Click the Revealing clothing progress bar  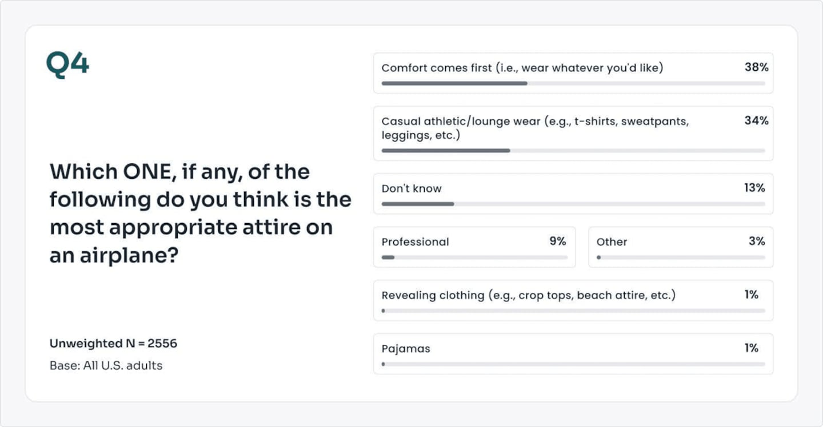pos(573,311)
